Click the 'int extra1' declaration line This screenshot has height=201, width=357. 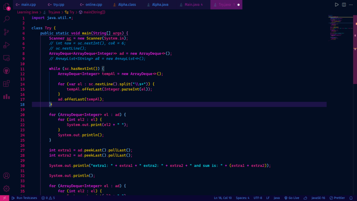pyautogui.click(x=90, y=150)
